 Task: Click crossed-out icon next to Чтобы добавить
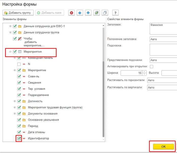[x=20, y=39]
